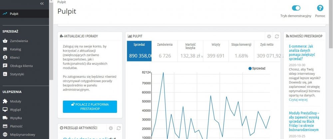Screen dimensions: 333x139
Task: Click the Pulpit panel gear settings icon
Action: tap(269, 36)
